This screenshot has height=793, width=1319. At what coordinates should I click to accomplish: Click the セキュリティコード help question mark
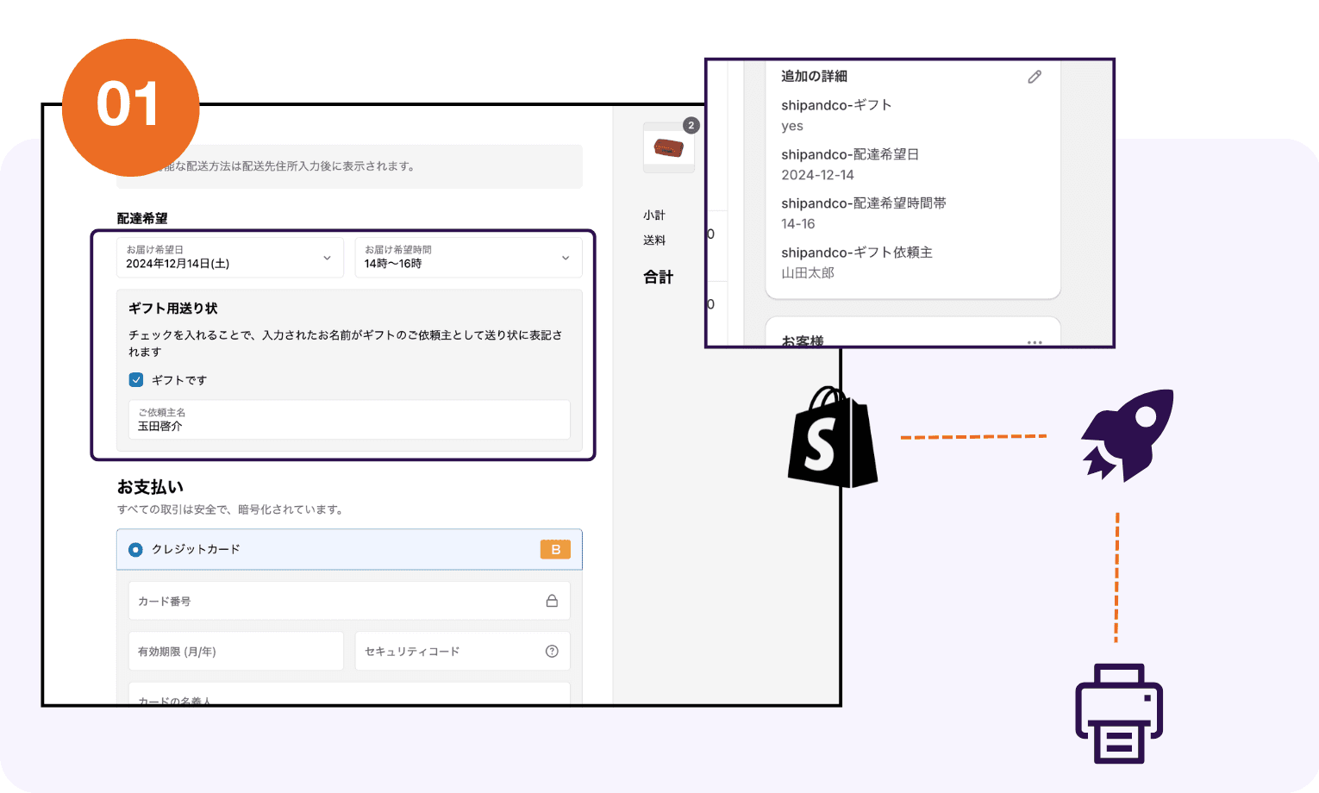click(x=552, y=651)
